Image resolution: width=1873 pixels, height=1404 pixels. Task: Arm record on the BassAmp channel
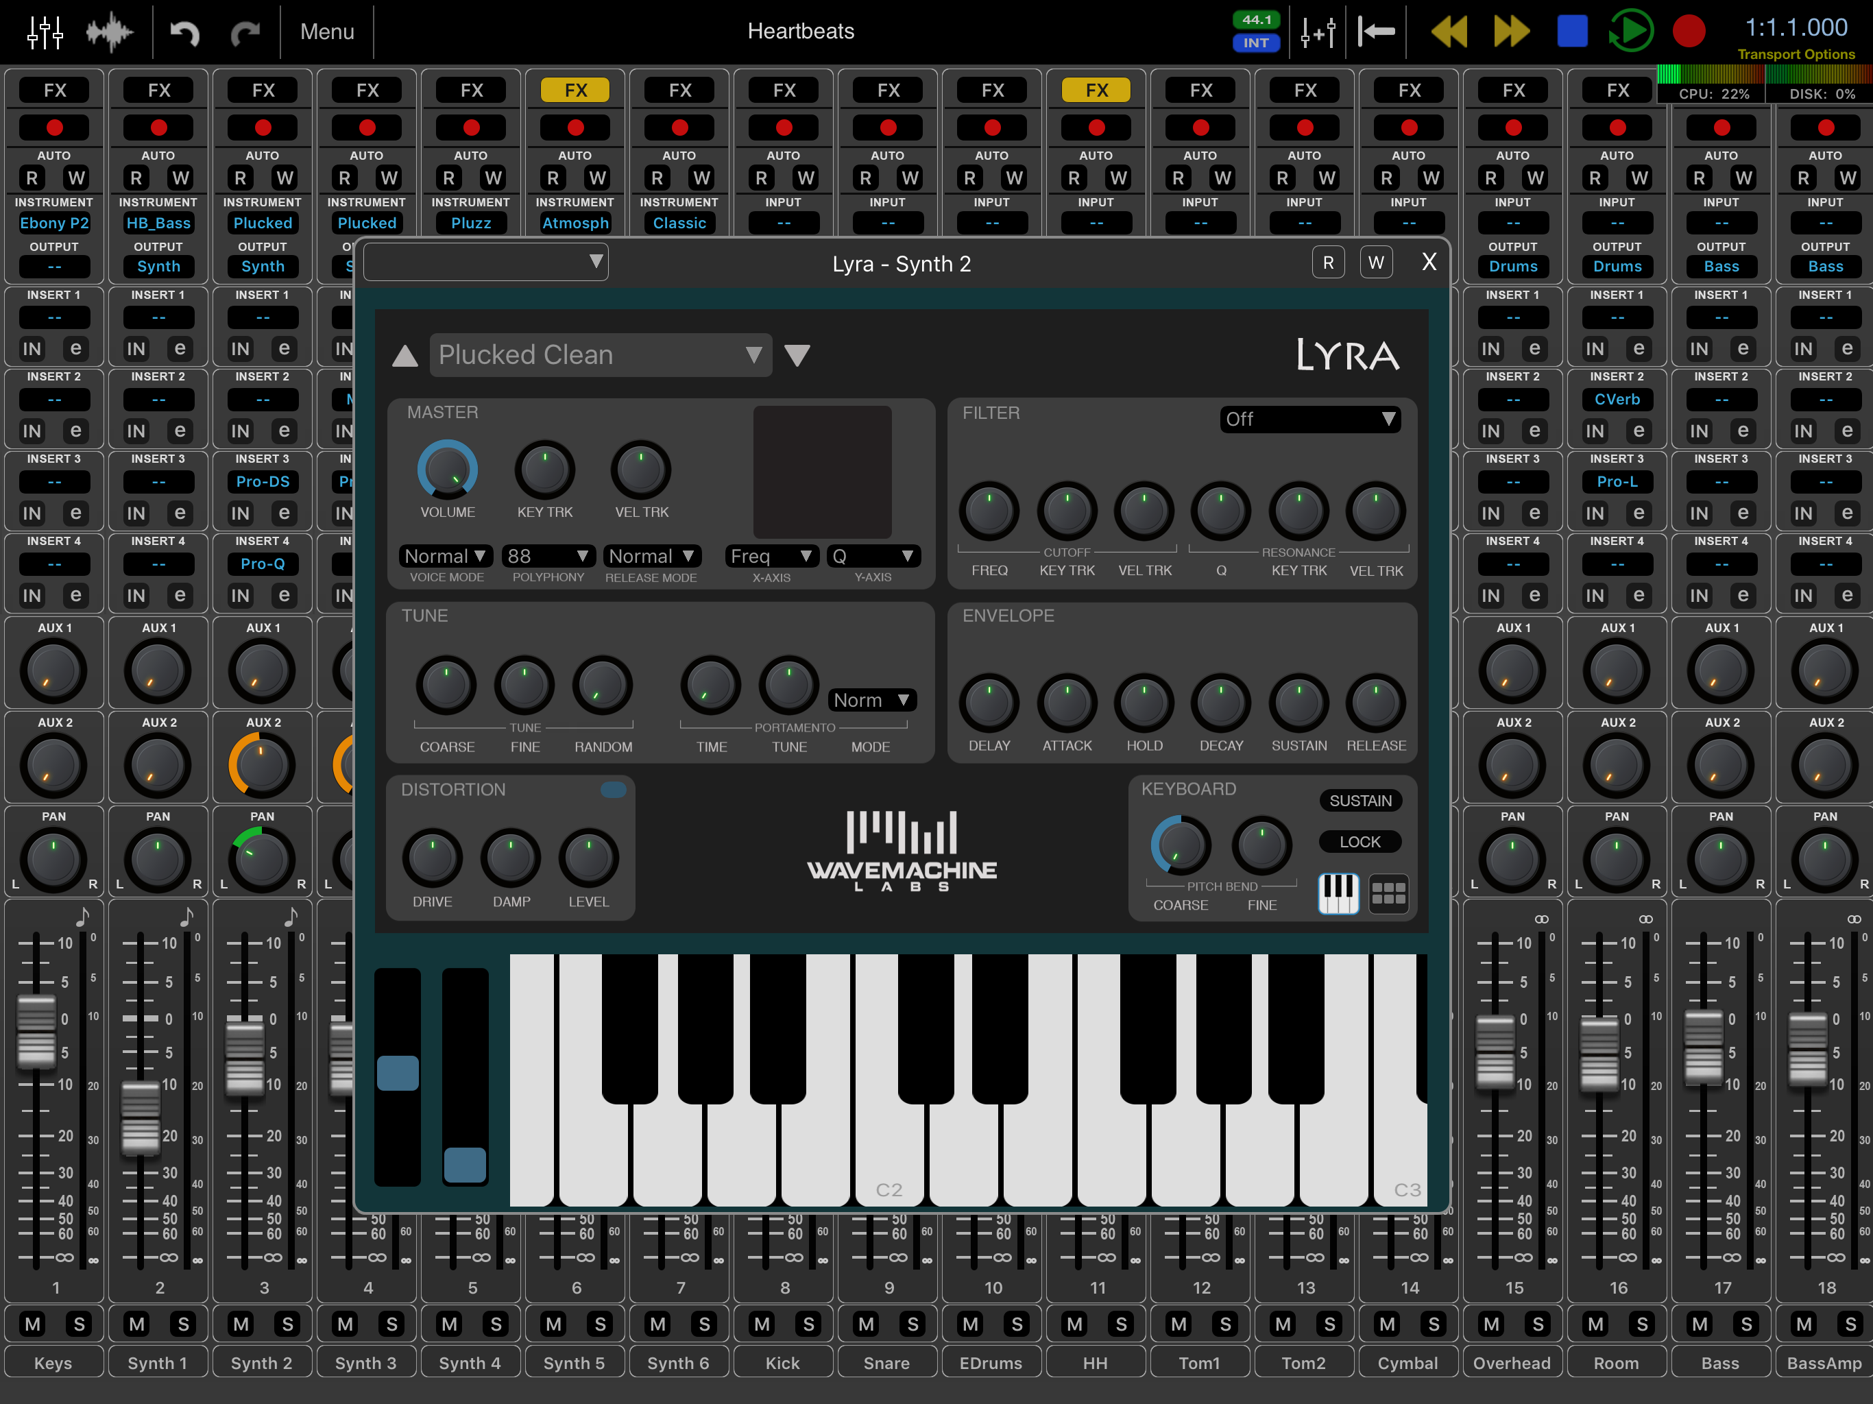pos(1826,128)
